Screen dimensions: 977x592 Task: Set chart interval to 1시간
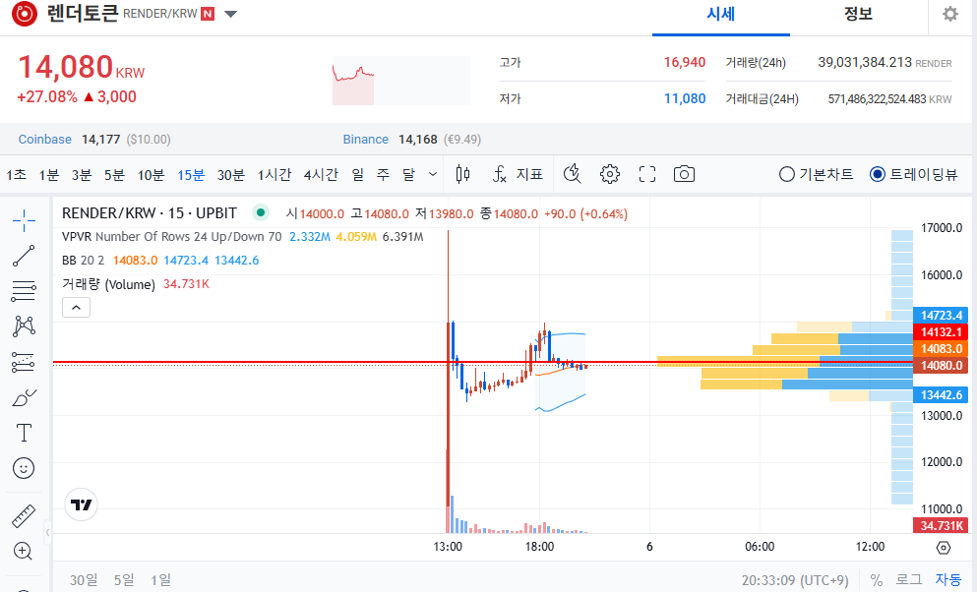click(x=275, y=175)
